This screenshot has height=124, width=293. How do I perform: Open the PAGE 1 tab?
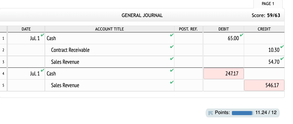pyautogui.click(x=268, y=4)
